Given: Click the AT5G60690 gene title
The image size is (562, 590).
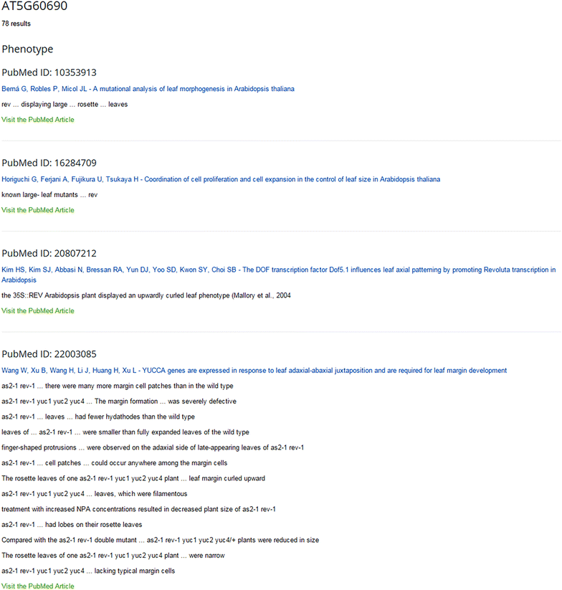Looking at the screenshot, I should 34,6.
